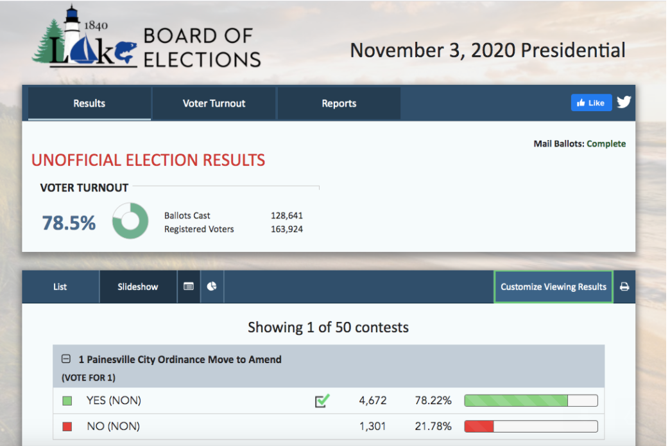The image size is (670, 446).
Task: Click the Twitter bird icon
Action: tap(624, 102)
